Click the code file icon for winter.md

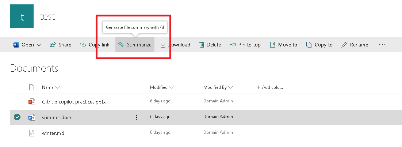point(31,133)
